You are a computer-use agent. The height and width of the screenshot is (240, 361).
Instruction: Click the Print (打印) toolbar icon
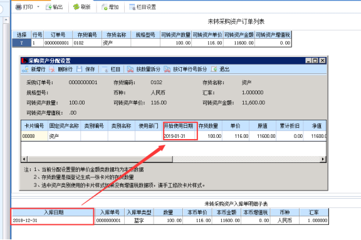coord(19,7)
